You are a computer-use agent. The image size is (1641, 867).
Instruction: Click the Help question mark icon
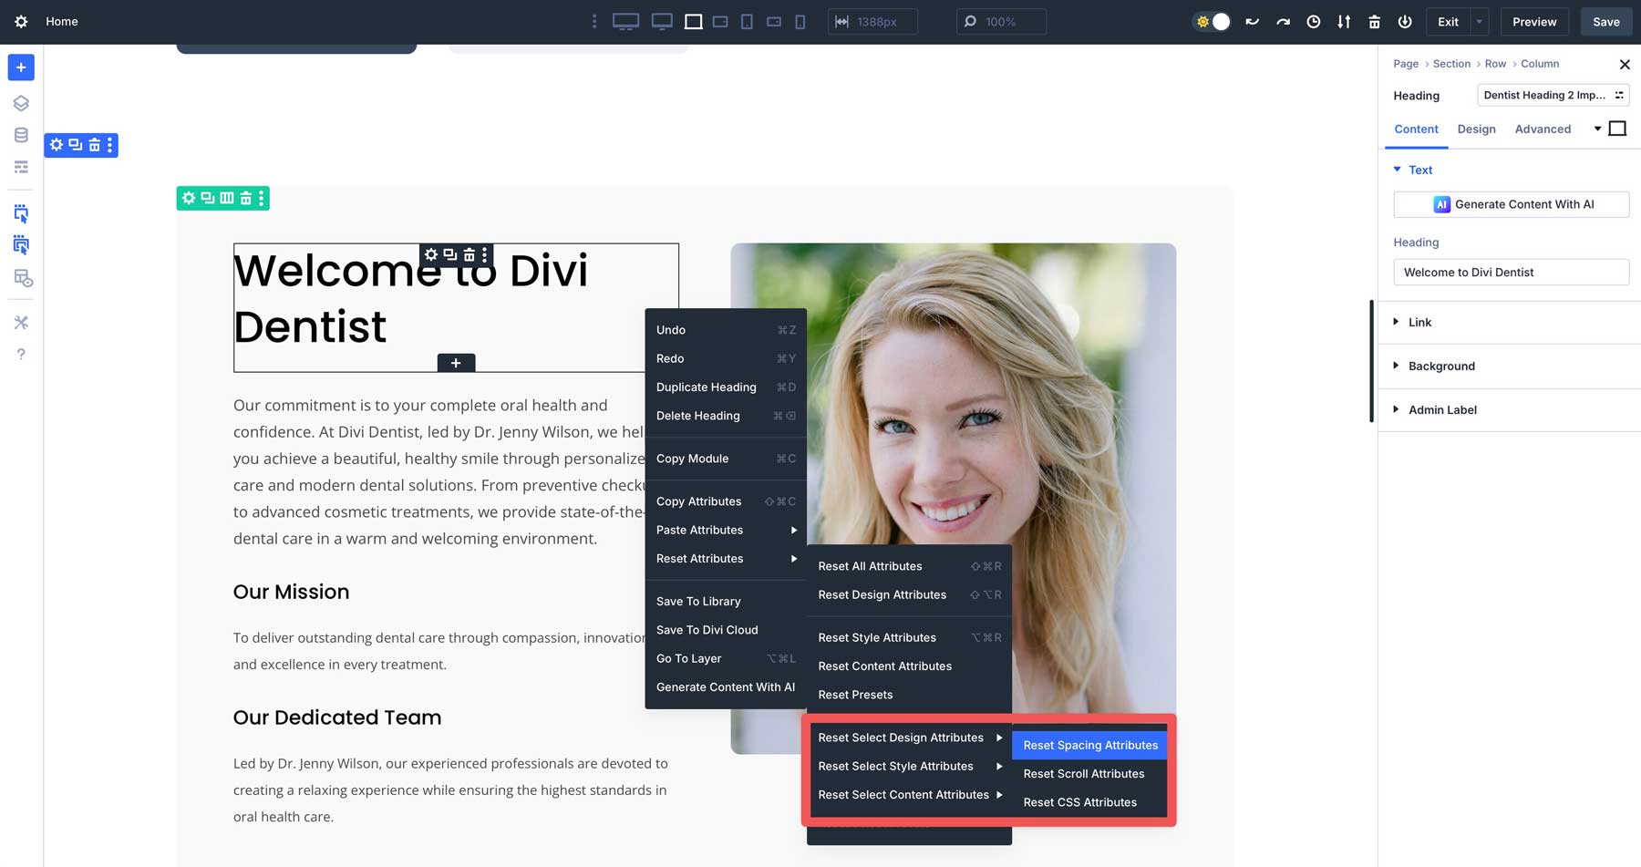(x=20, y=354)
